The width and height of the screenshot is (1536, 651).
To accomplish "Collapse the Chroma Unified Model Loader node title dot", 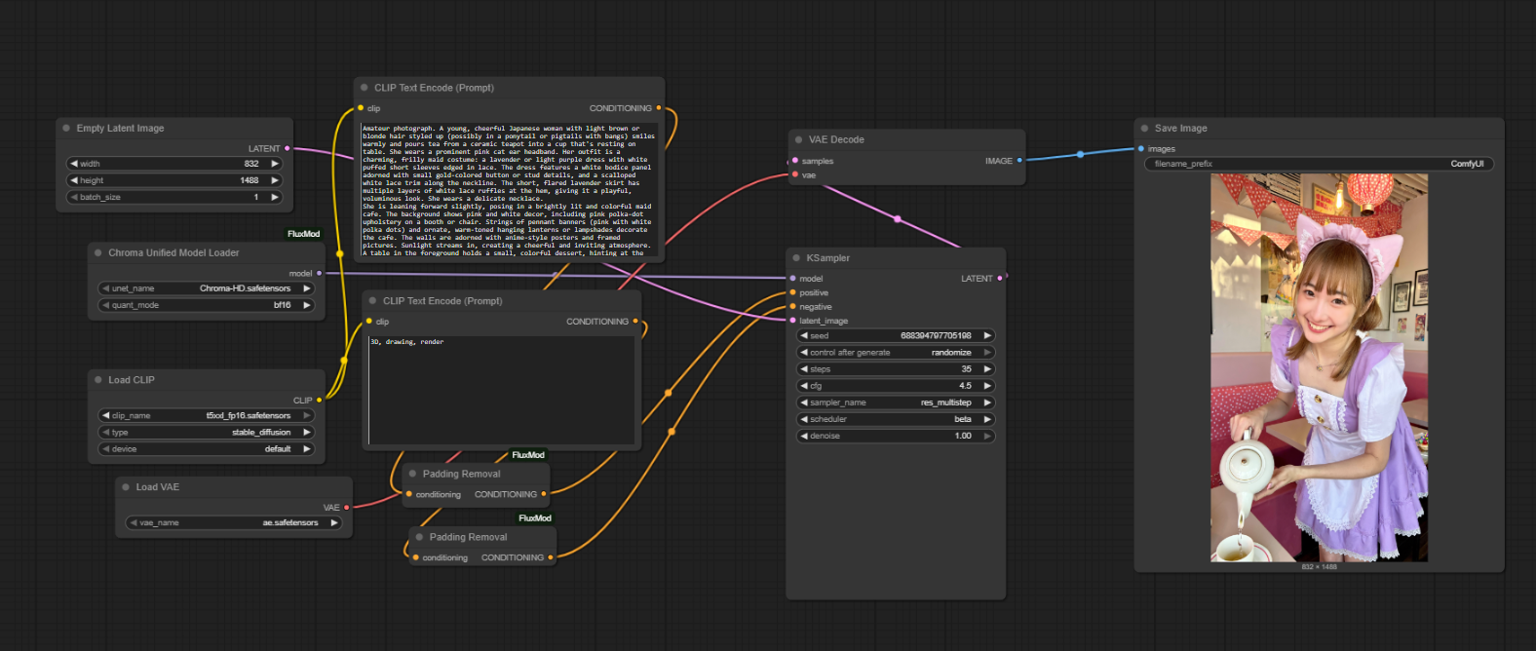I will click(x=98, y=252).
